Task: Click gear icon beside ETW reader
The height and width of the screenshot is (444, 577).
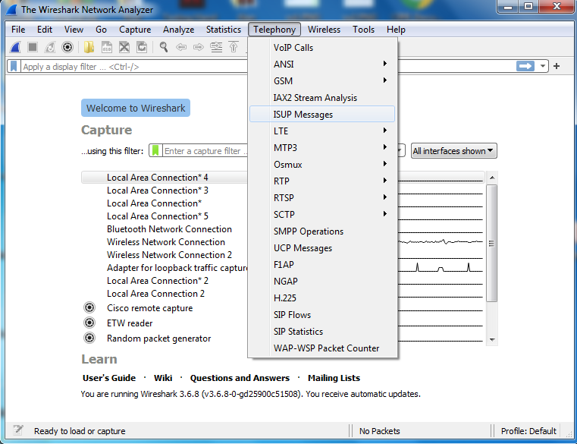Action: click(x=89, y=323)
